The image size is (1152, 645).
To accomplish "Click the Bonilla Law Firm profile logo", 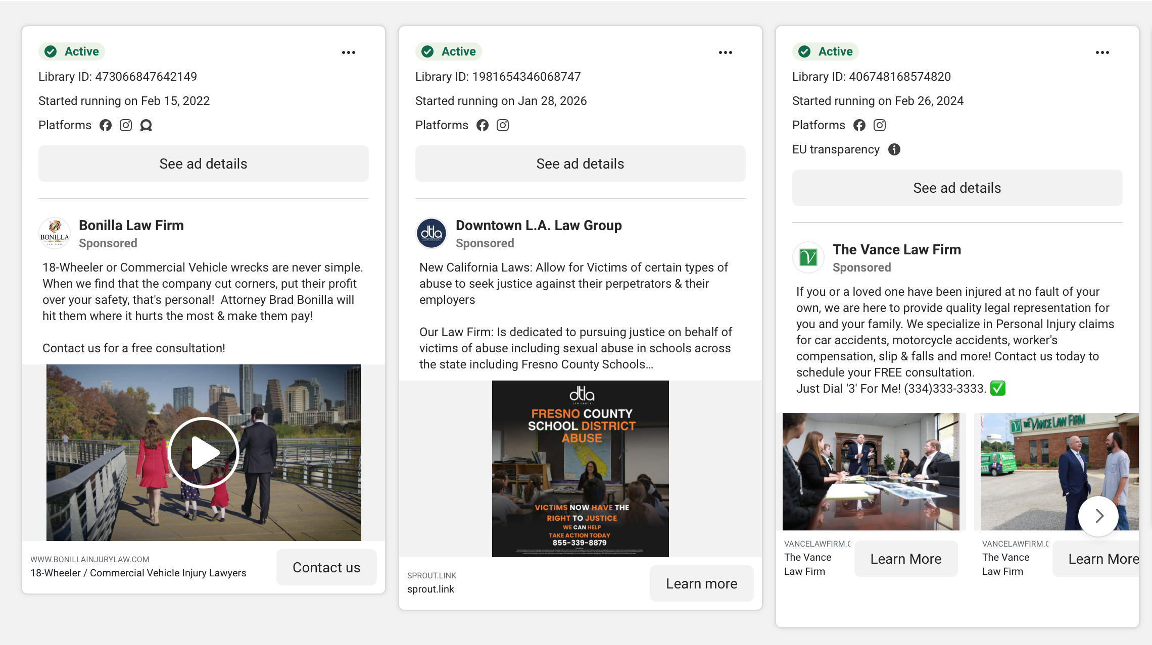I will click(55, 233).
